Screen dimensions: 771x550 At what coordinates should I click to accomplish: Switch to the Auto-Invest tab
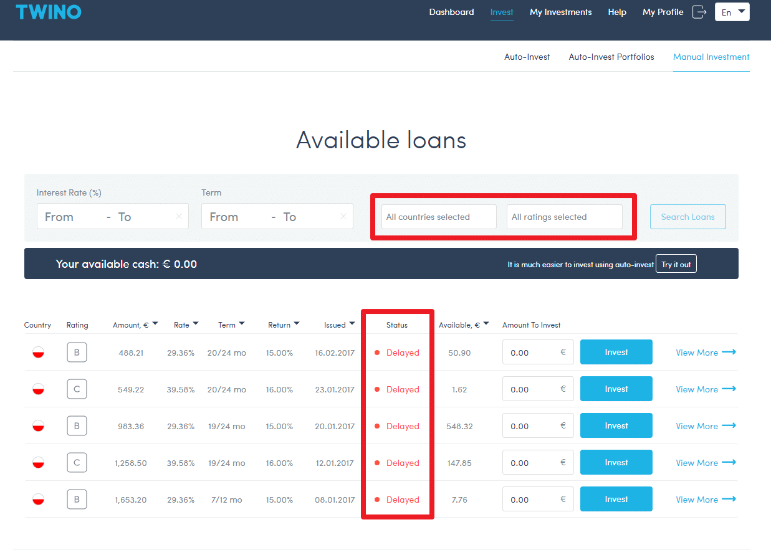click(527, 57)
